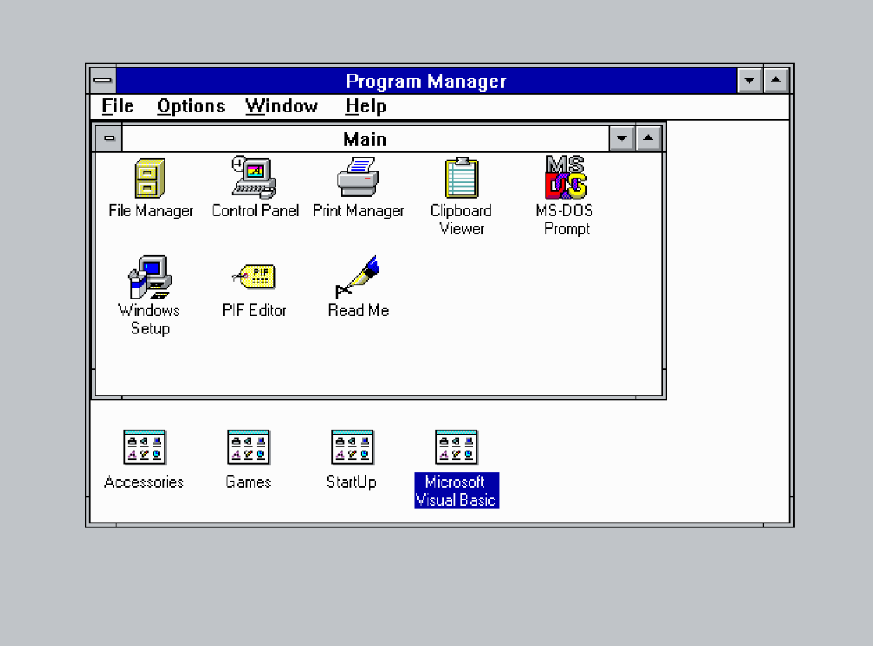The height and width of the screenshot is (646, 873).
Task: Open the Options menu
Action: (191, 106)
